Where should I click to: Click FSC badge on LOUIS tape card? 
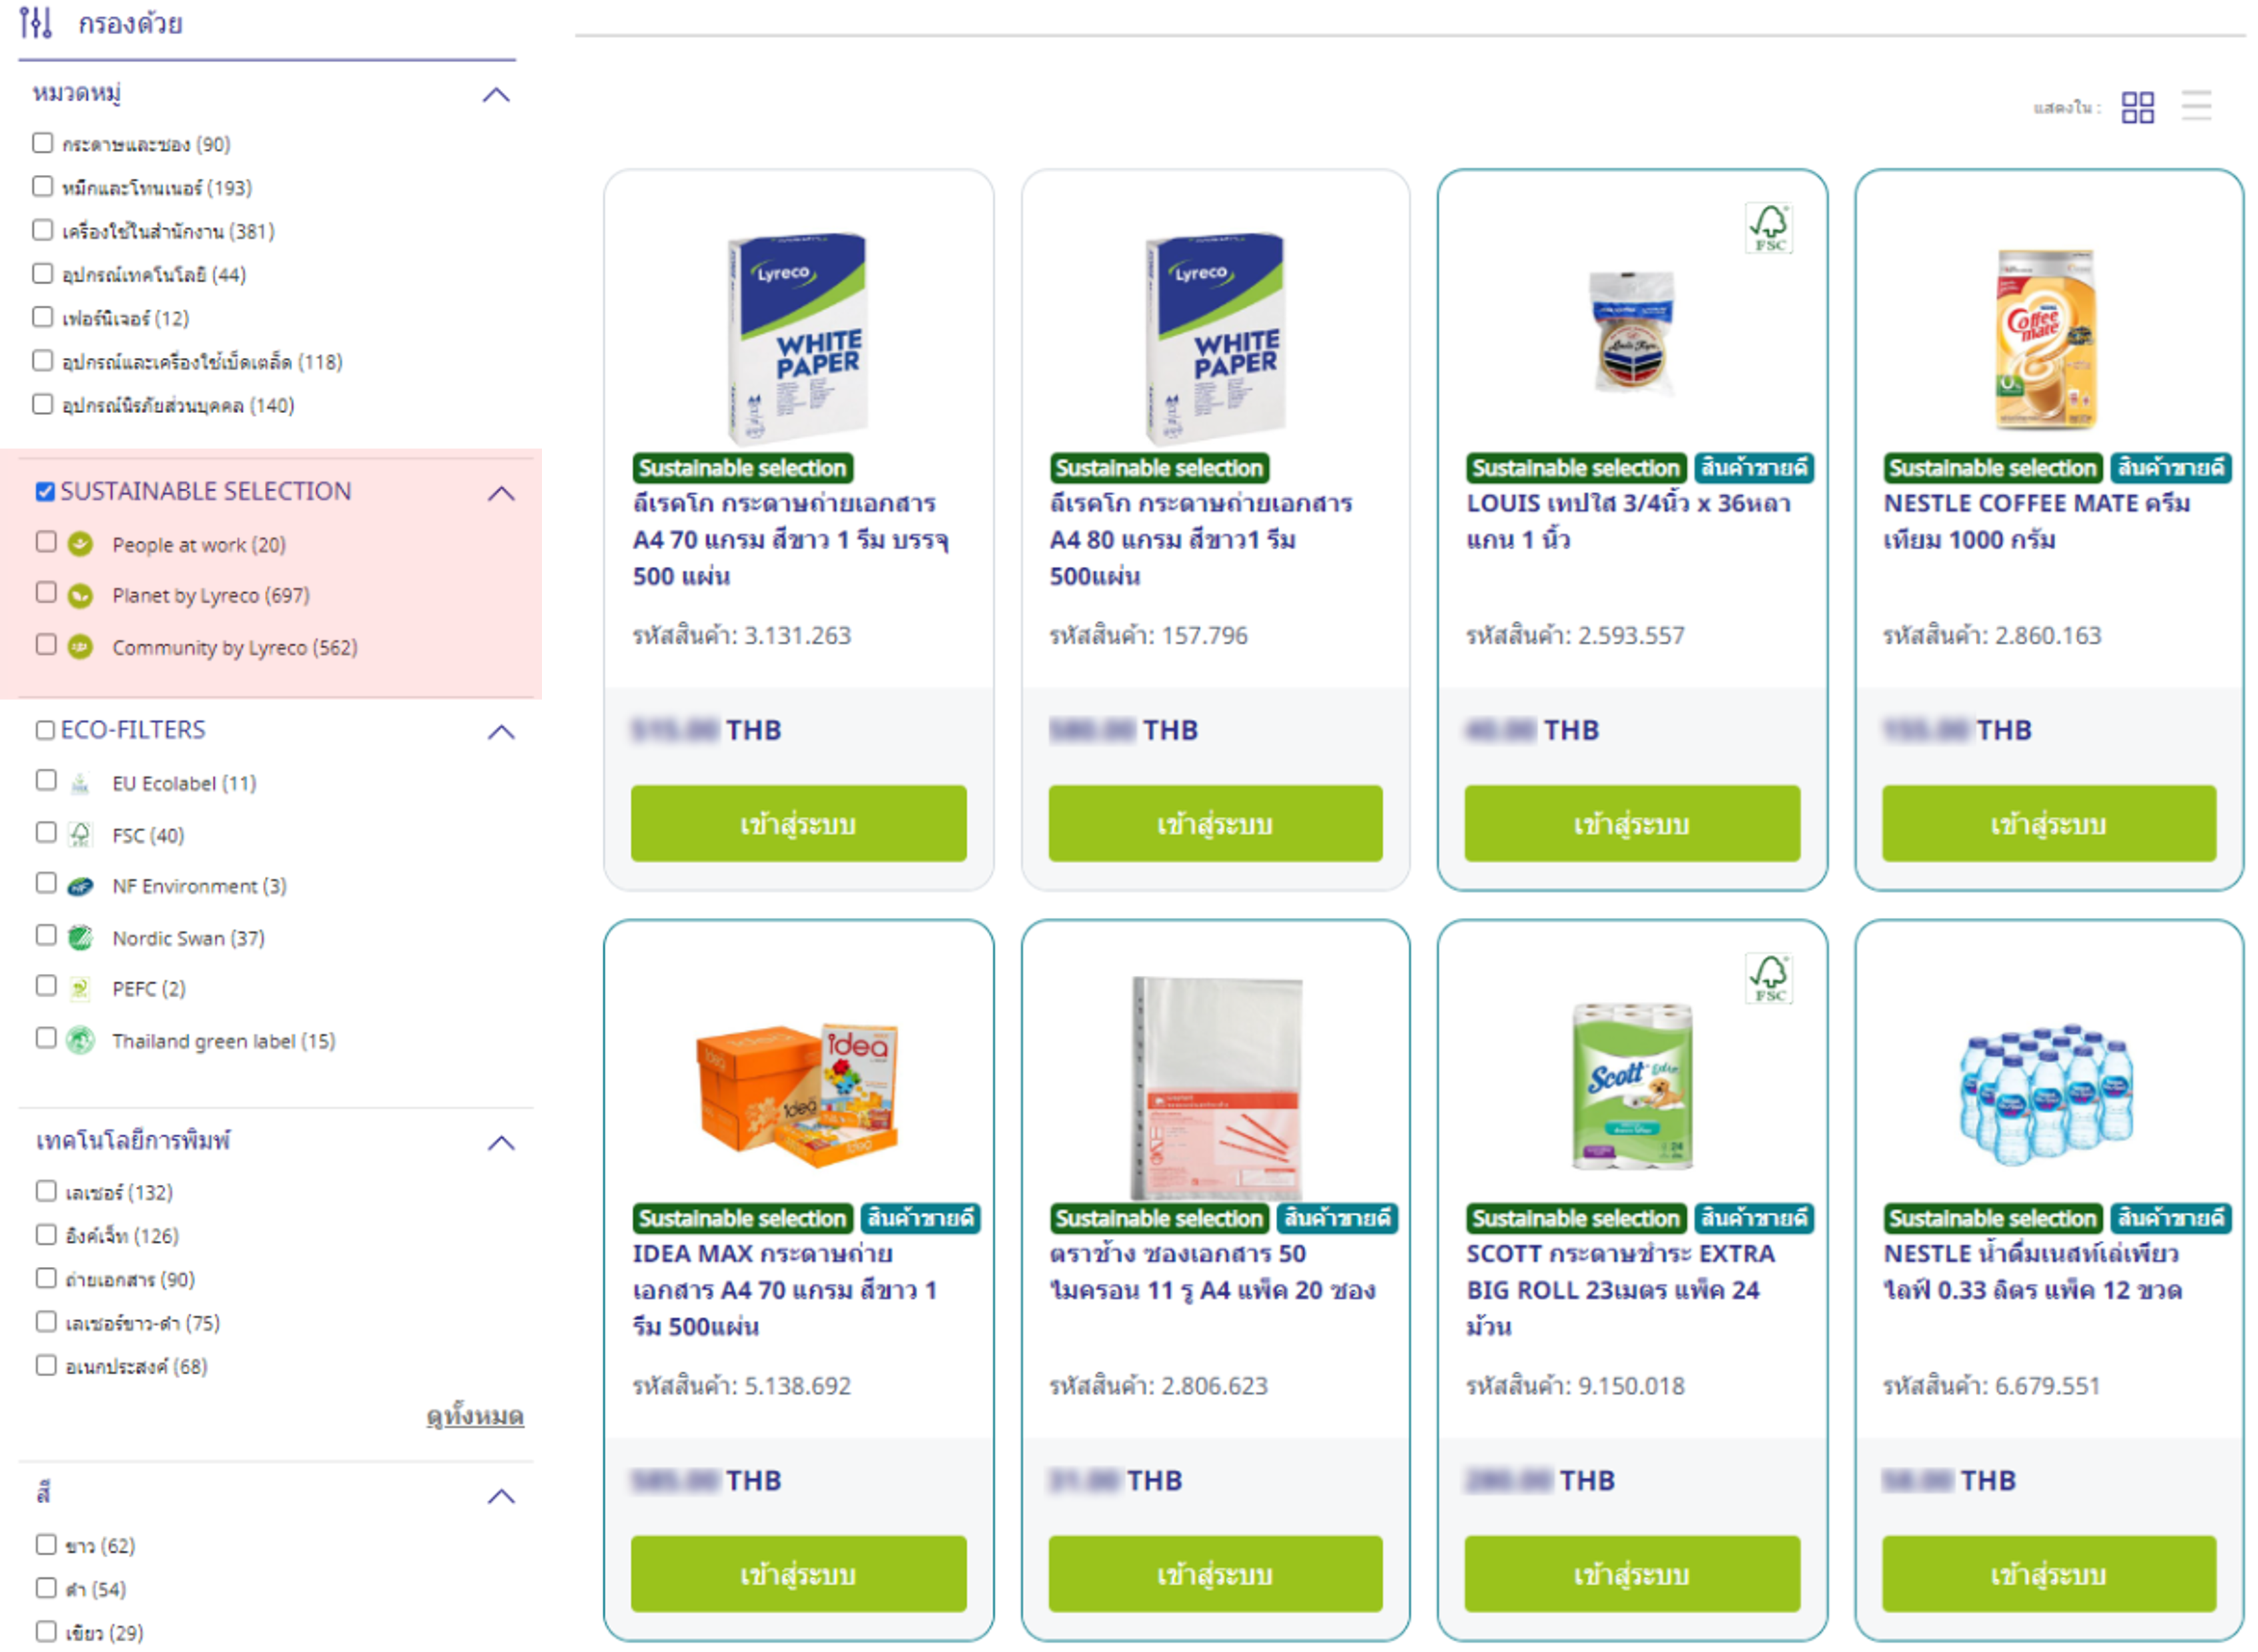1768,228
